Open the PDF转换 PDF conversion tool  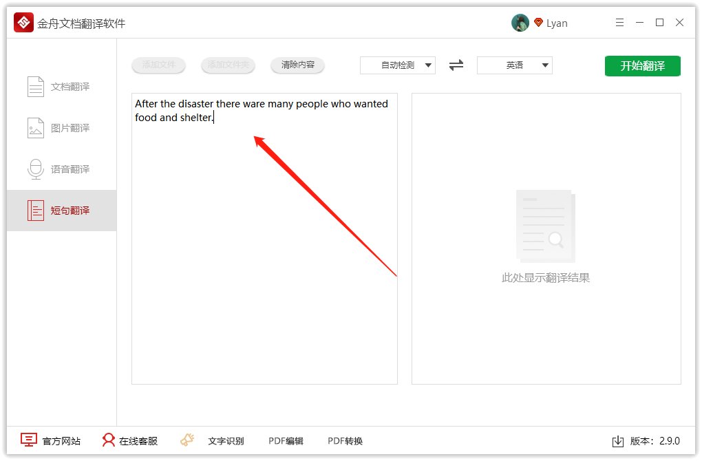point(344,441)
